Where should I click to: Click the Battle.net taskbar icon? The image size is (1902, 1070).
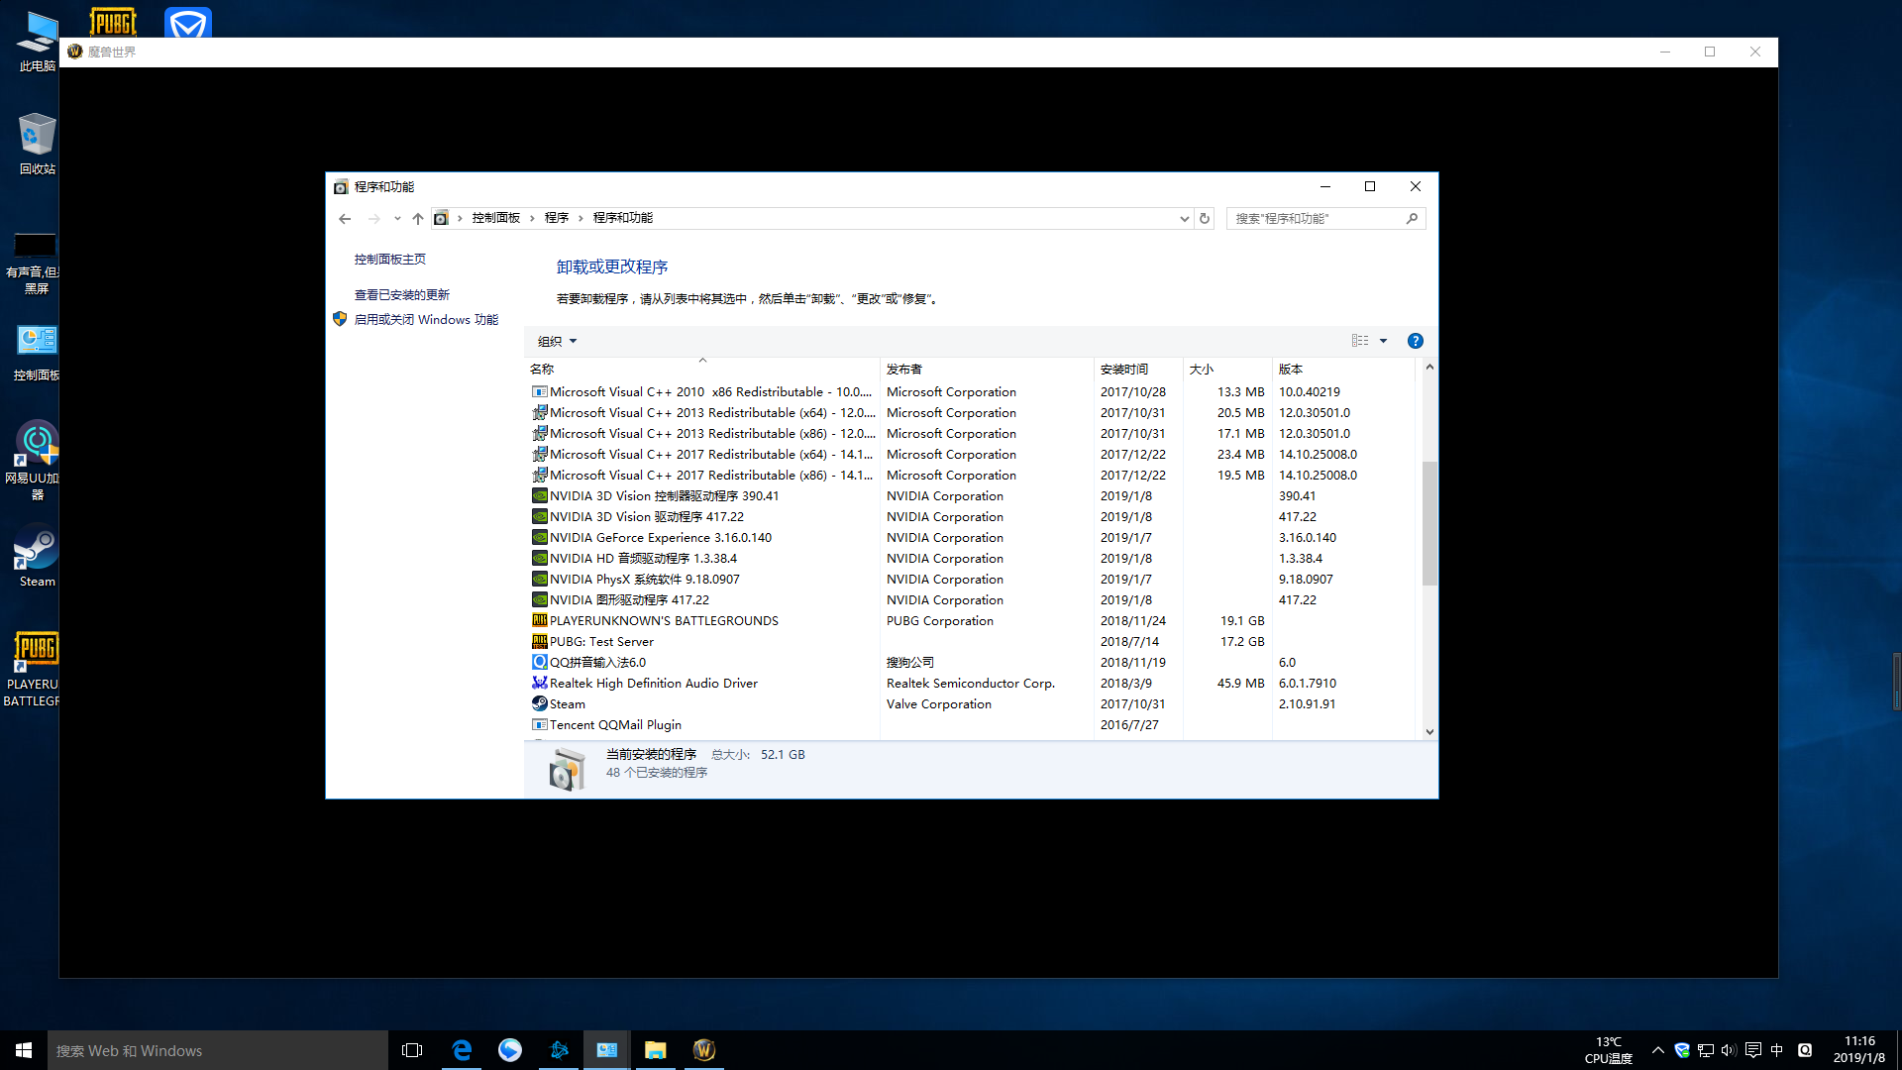coord(559,1050)
